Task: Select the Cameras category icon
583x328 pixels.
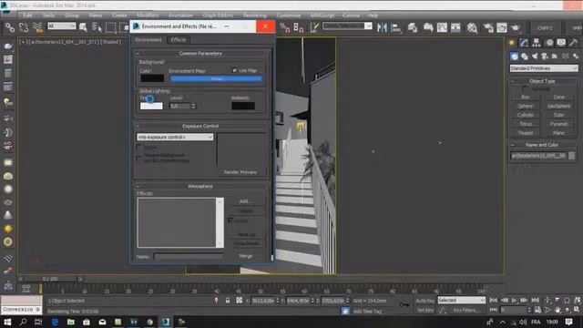Action: [x=545, y=56]
